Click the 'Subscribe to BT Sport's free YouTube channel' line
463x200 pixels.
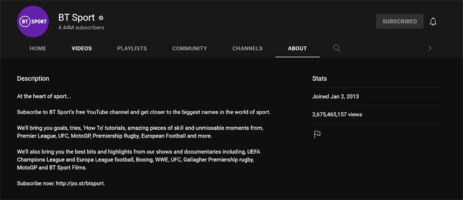144,112
